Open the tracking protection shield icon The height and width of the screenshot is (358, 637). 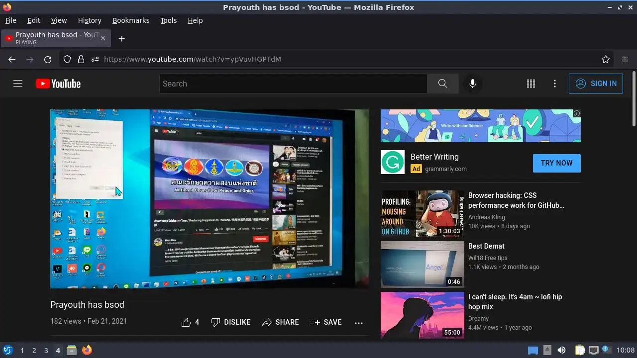pyautogui.click(x=67, y=59)
